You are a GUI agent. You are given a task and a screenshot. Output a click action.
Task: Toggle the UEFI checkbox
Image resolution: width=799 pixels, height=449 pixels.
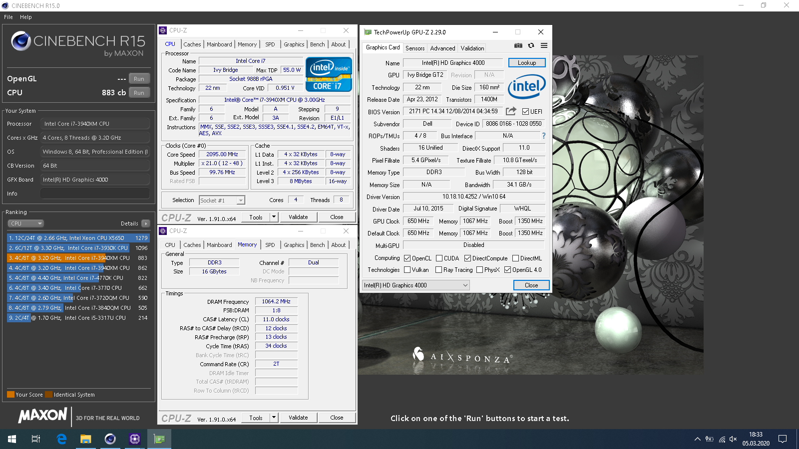[x=525, y=111]
